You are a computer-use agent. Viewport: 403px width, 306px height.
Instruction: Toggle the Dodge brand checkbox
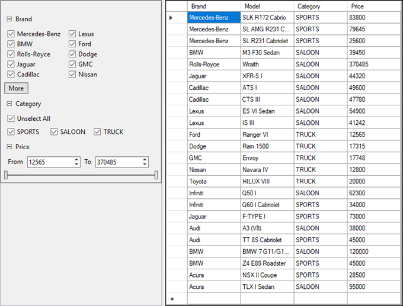72,54
